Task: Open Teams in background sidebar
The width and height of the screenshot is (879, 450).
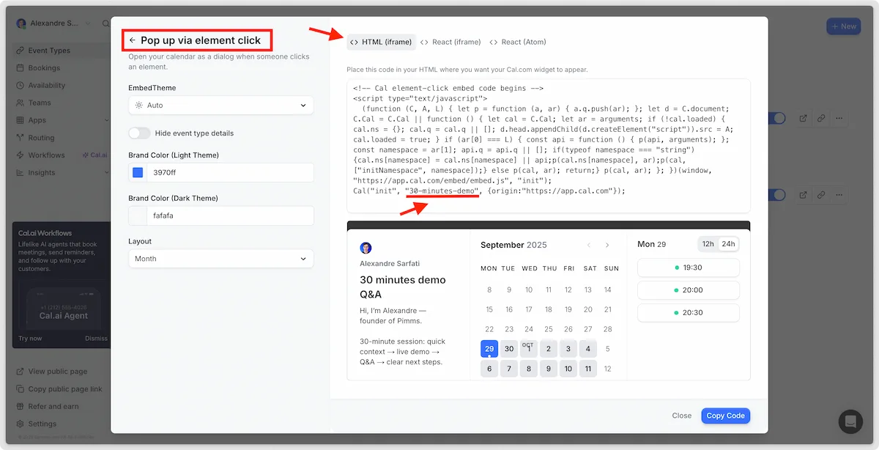Action: coord(40,103)
